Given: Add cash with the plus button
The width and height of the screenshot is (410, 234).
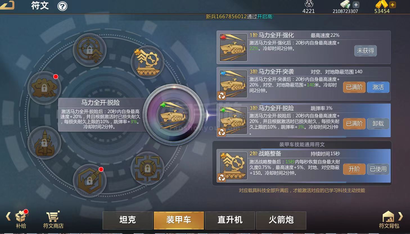Looking at the screenshot, I should [356, 5].
